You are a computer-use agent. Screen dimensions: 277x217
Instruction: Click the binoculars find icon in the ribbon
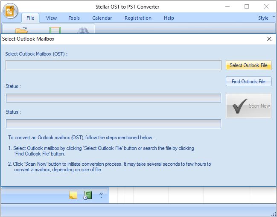tap(83, 30)
